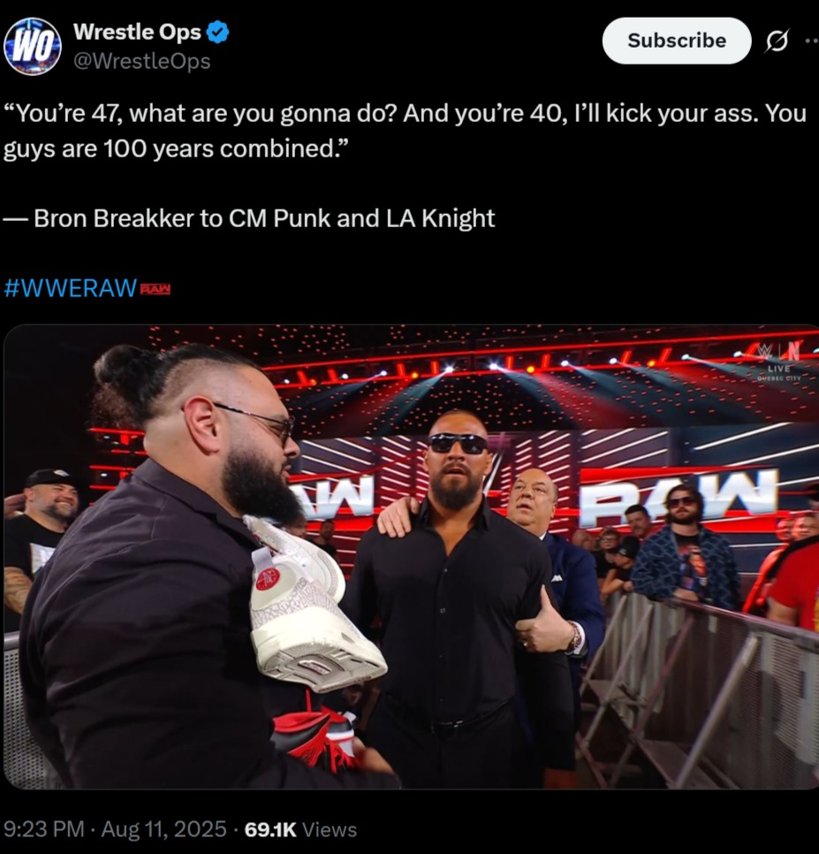The height and width of the screenshot is (854, 819).
Task: Open the attached RAW photo full size
Action: pos(412,556)
